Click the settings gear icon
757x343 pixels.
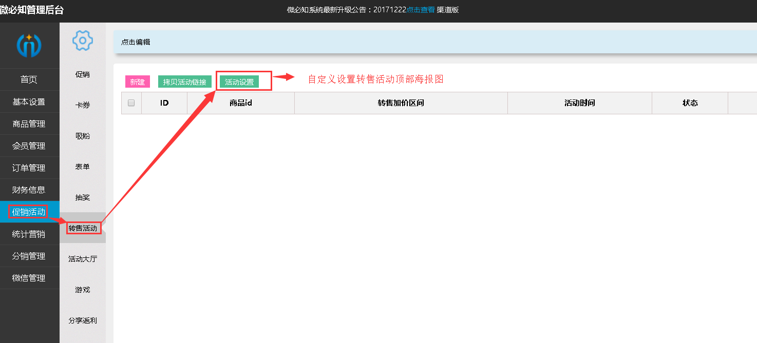83,41
